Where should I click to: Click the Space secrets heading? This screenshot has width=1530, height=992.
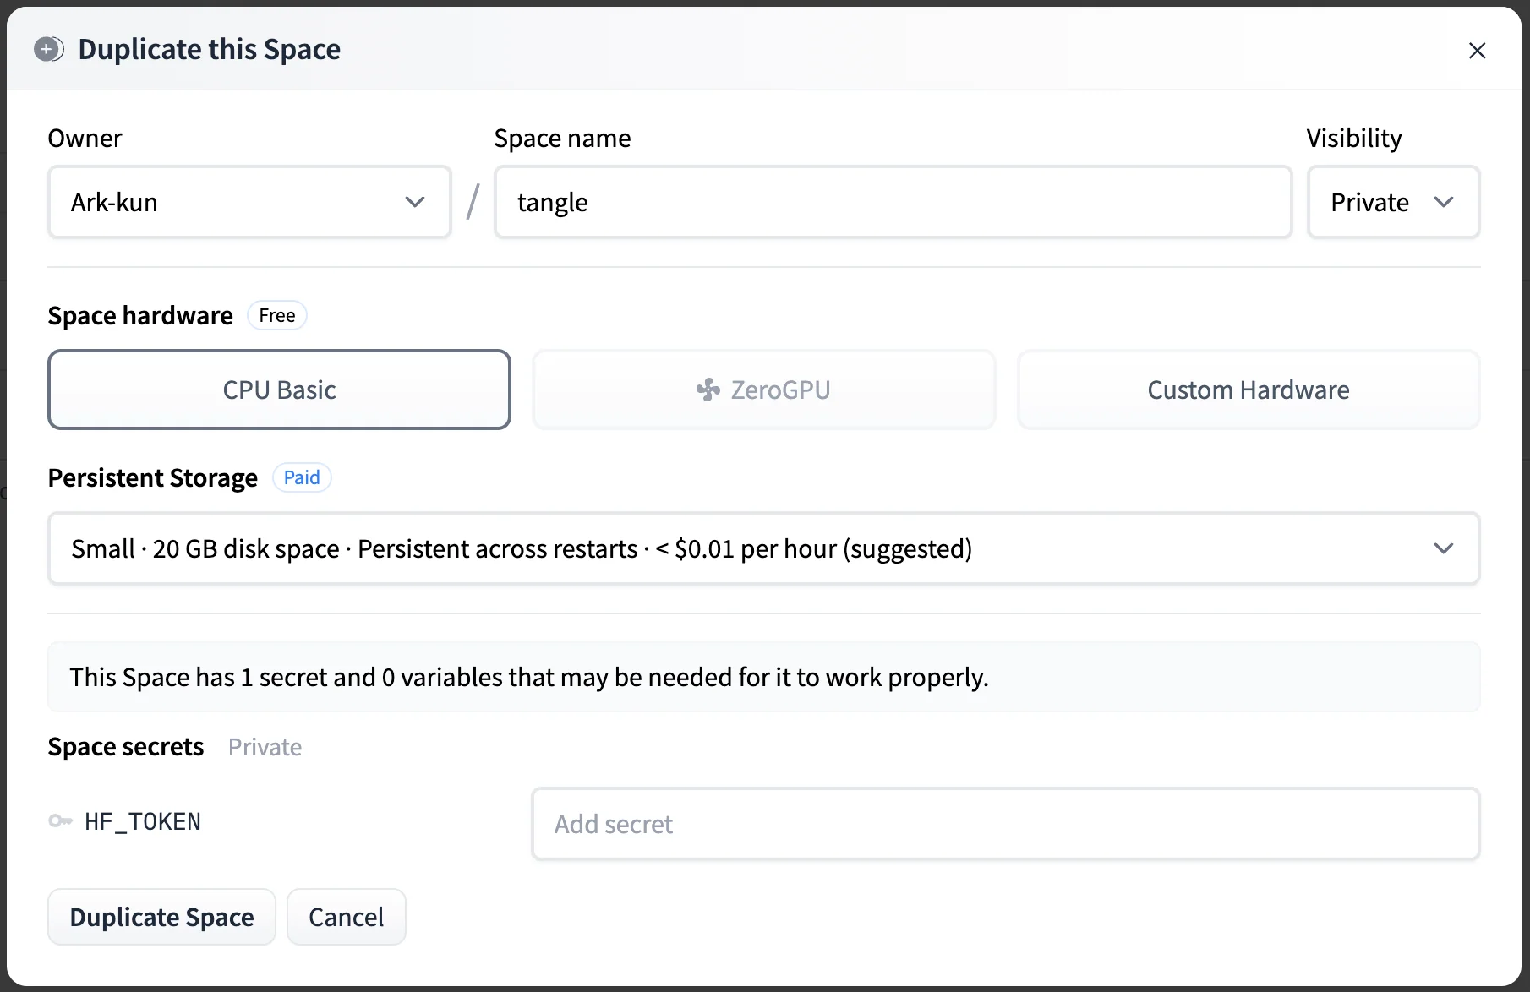[126, 747]
